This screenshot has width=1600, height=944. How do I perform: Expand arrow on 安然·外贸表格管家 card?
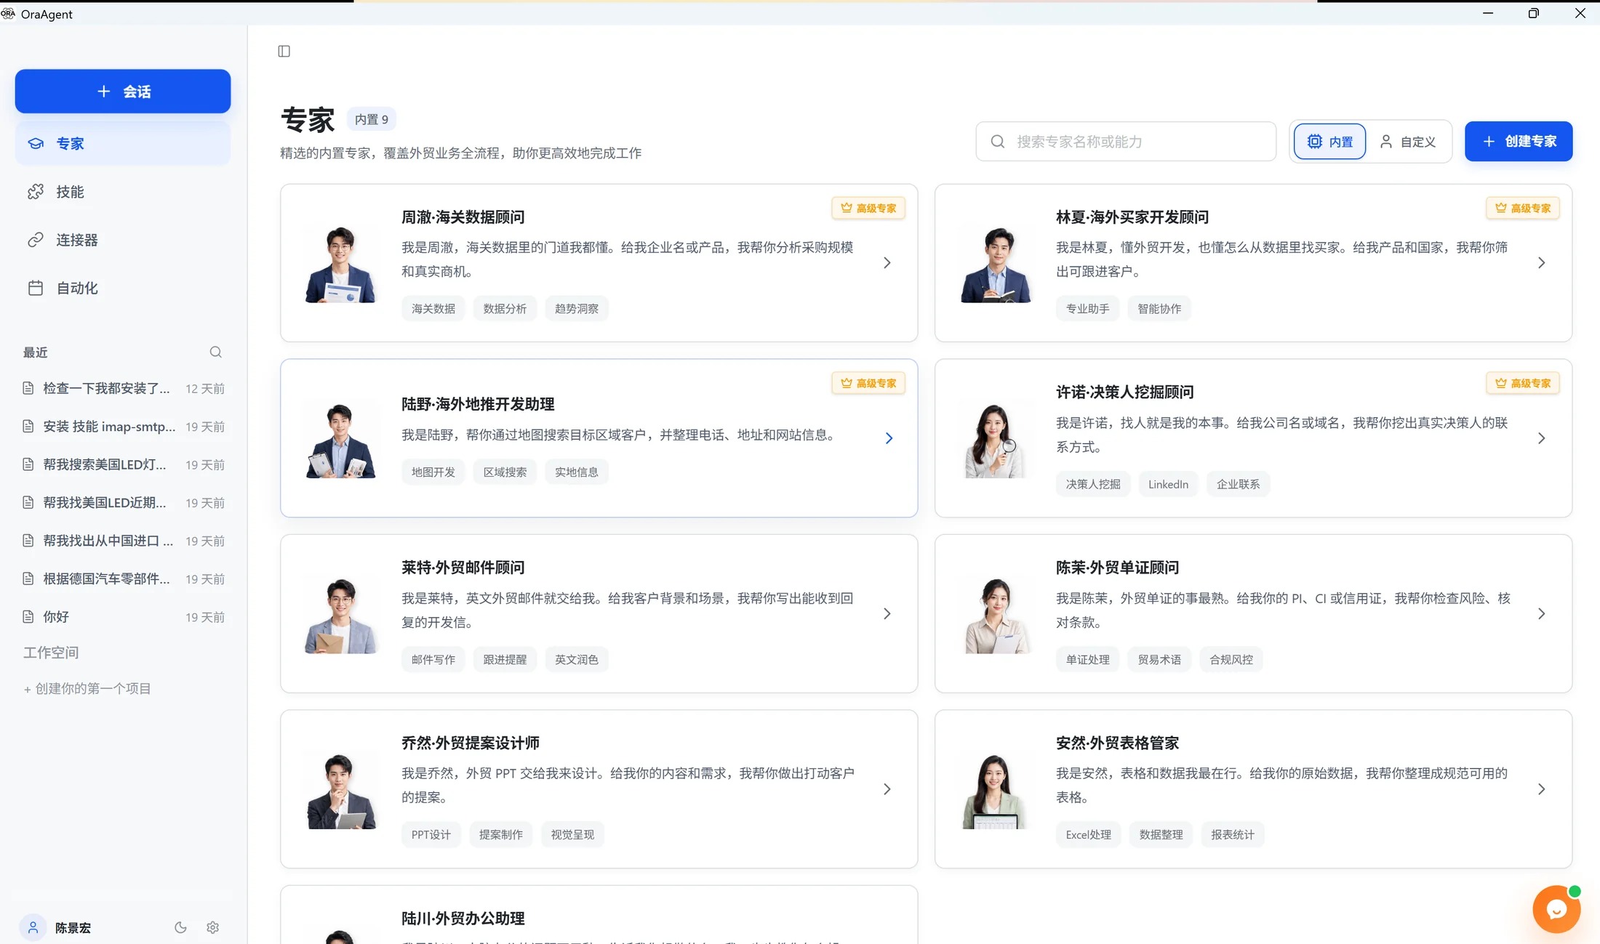click(x=1542, y=789)
